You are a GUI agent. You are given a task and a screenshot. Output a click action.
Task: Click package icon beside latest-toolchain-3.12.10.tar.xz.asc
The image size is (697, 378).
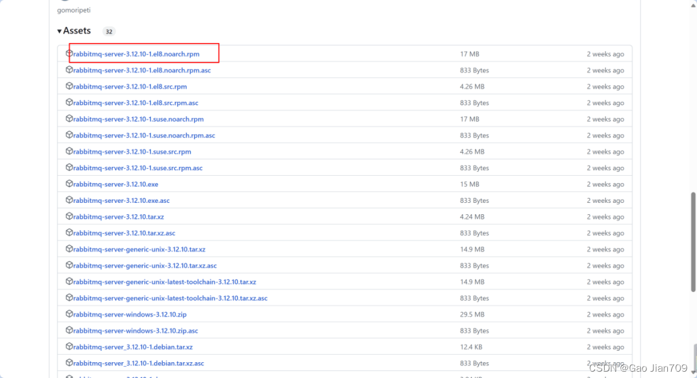pos(69,298)
